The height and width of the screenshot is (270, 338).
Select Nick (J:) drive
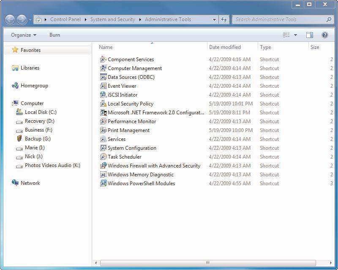coord(34,157)
